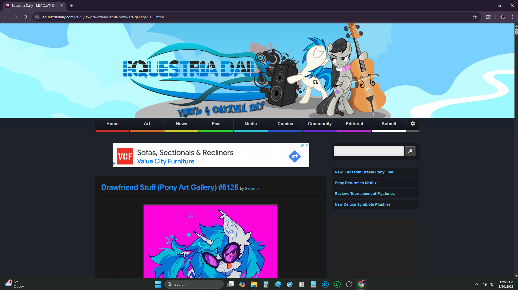Open New Deluxe Symbiote Plushies link
This screenshot has height=290, width=518.
click(x=362, y=204)
